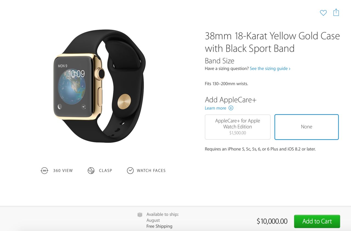Open the sizing guide link

[269, 69]
